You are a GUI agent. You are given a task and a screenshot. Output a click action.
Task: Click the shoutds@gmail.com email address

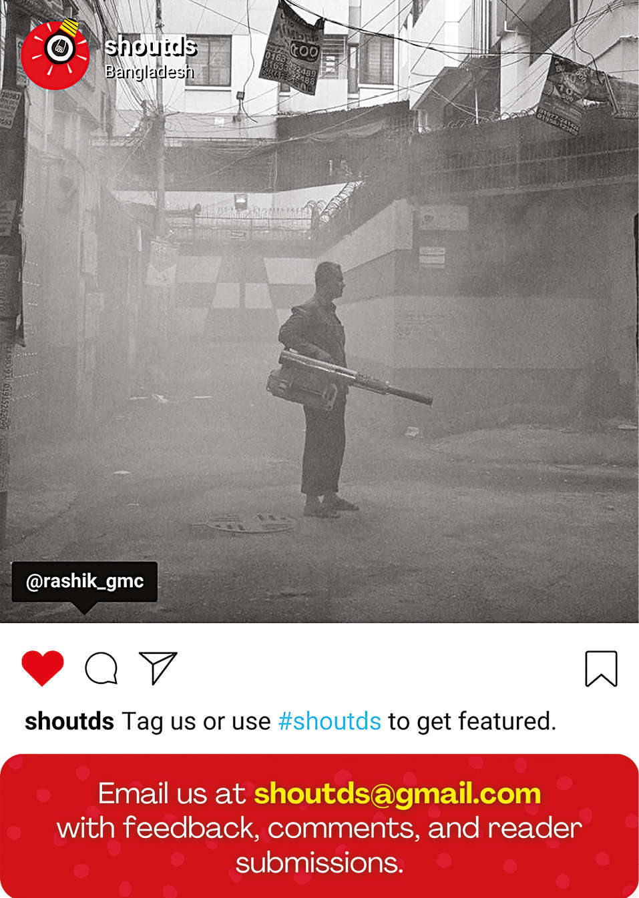tap(397, 793)
